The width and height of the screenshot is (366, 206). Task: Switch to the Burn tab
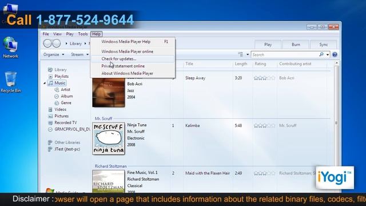coord(296,45)
